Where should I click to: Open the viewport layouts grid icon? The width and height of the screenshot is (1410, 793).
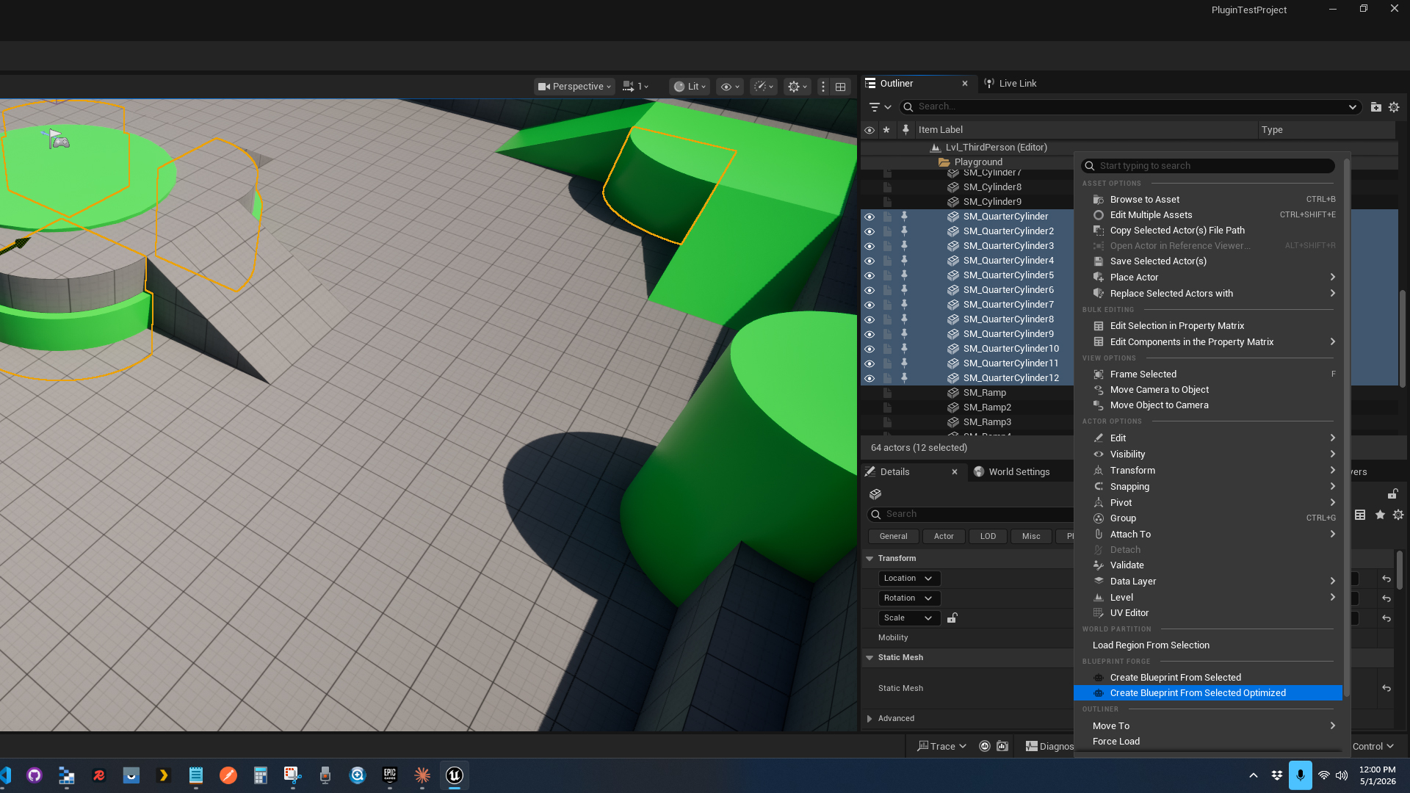(x=841, y=87)
